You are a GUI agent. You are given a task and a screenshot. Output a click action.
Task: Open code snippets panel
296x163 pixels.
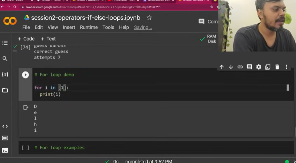tap(5, 126)
